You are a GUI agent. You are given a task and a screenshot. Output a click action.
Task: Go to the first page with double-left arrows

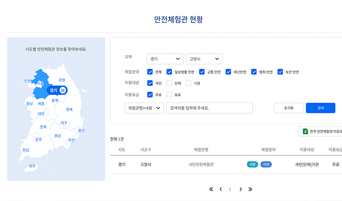tap(211, 189)
